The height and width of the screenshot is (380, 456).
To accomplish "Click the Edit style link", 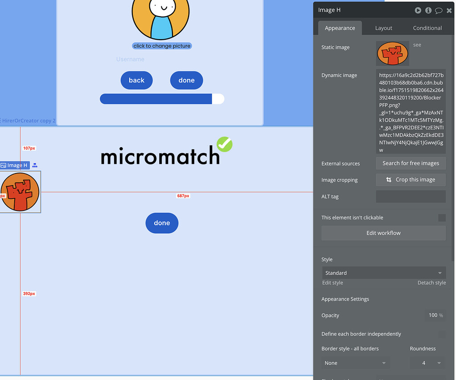I will 332,282.
